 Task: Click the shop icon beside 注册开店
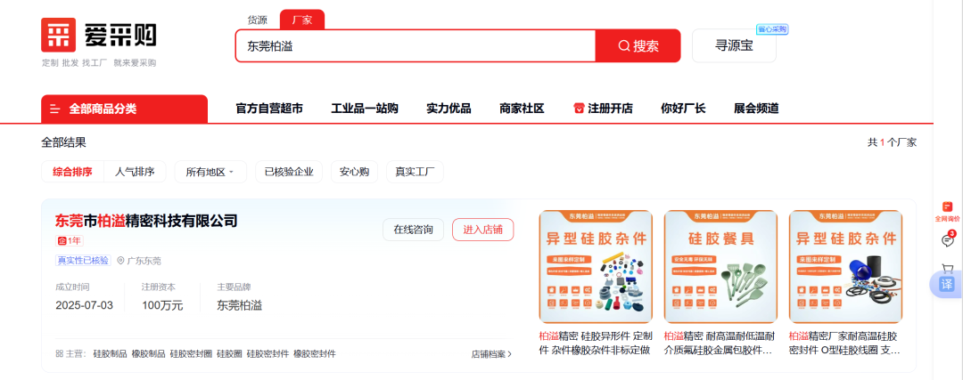(579, 109)
